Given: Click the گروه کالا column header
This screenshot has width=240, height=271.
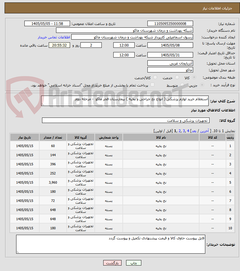Looking at the screenshot, I should (x=81, y=137).
